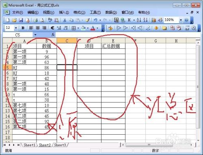Undo the last action
The image size is (203, 155).
[x=95, y=20]
